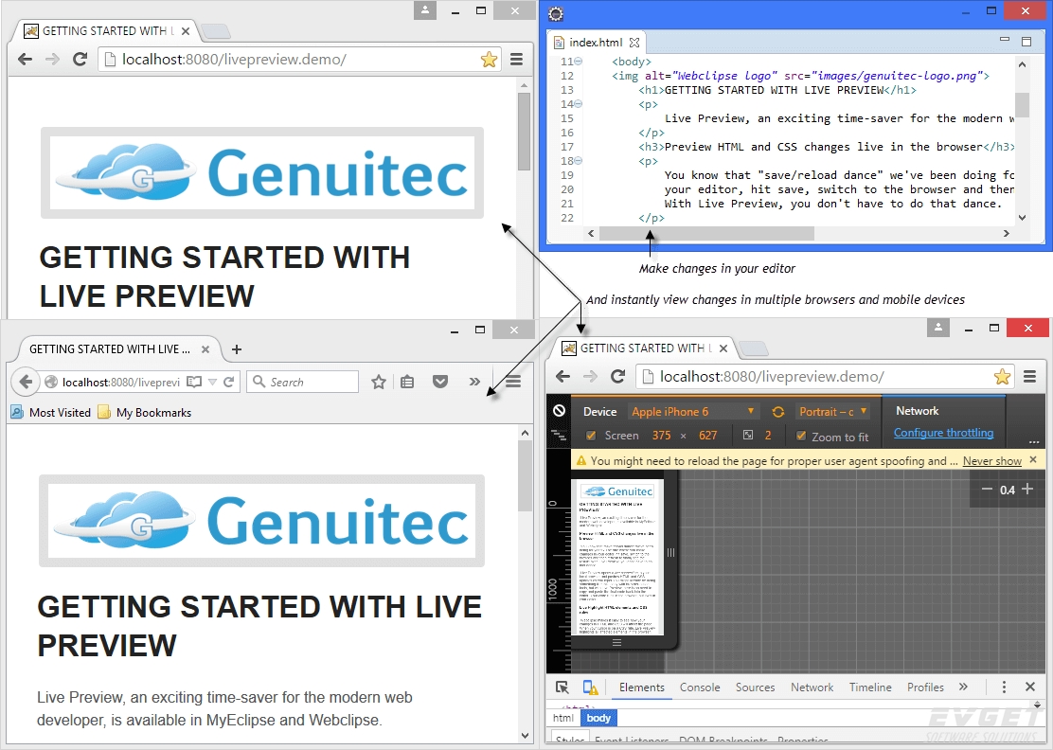Screen dimensions: 1053x750
Task: Show Firefox bookmarks list icon
Action: pyautogui.click(x=407, y=382)
